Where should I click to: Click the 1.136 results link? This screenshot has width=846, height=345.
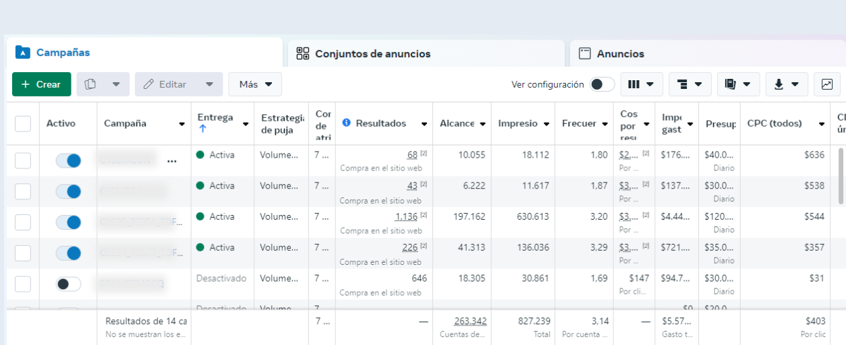(407, 216)
